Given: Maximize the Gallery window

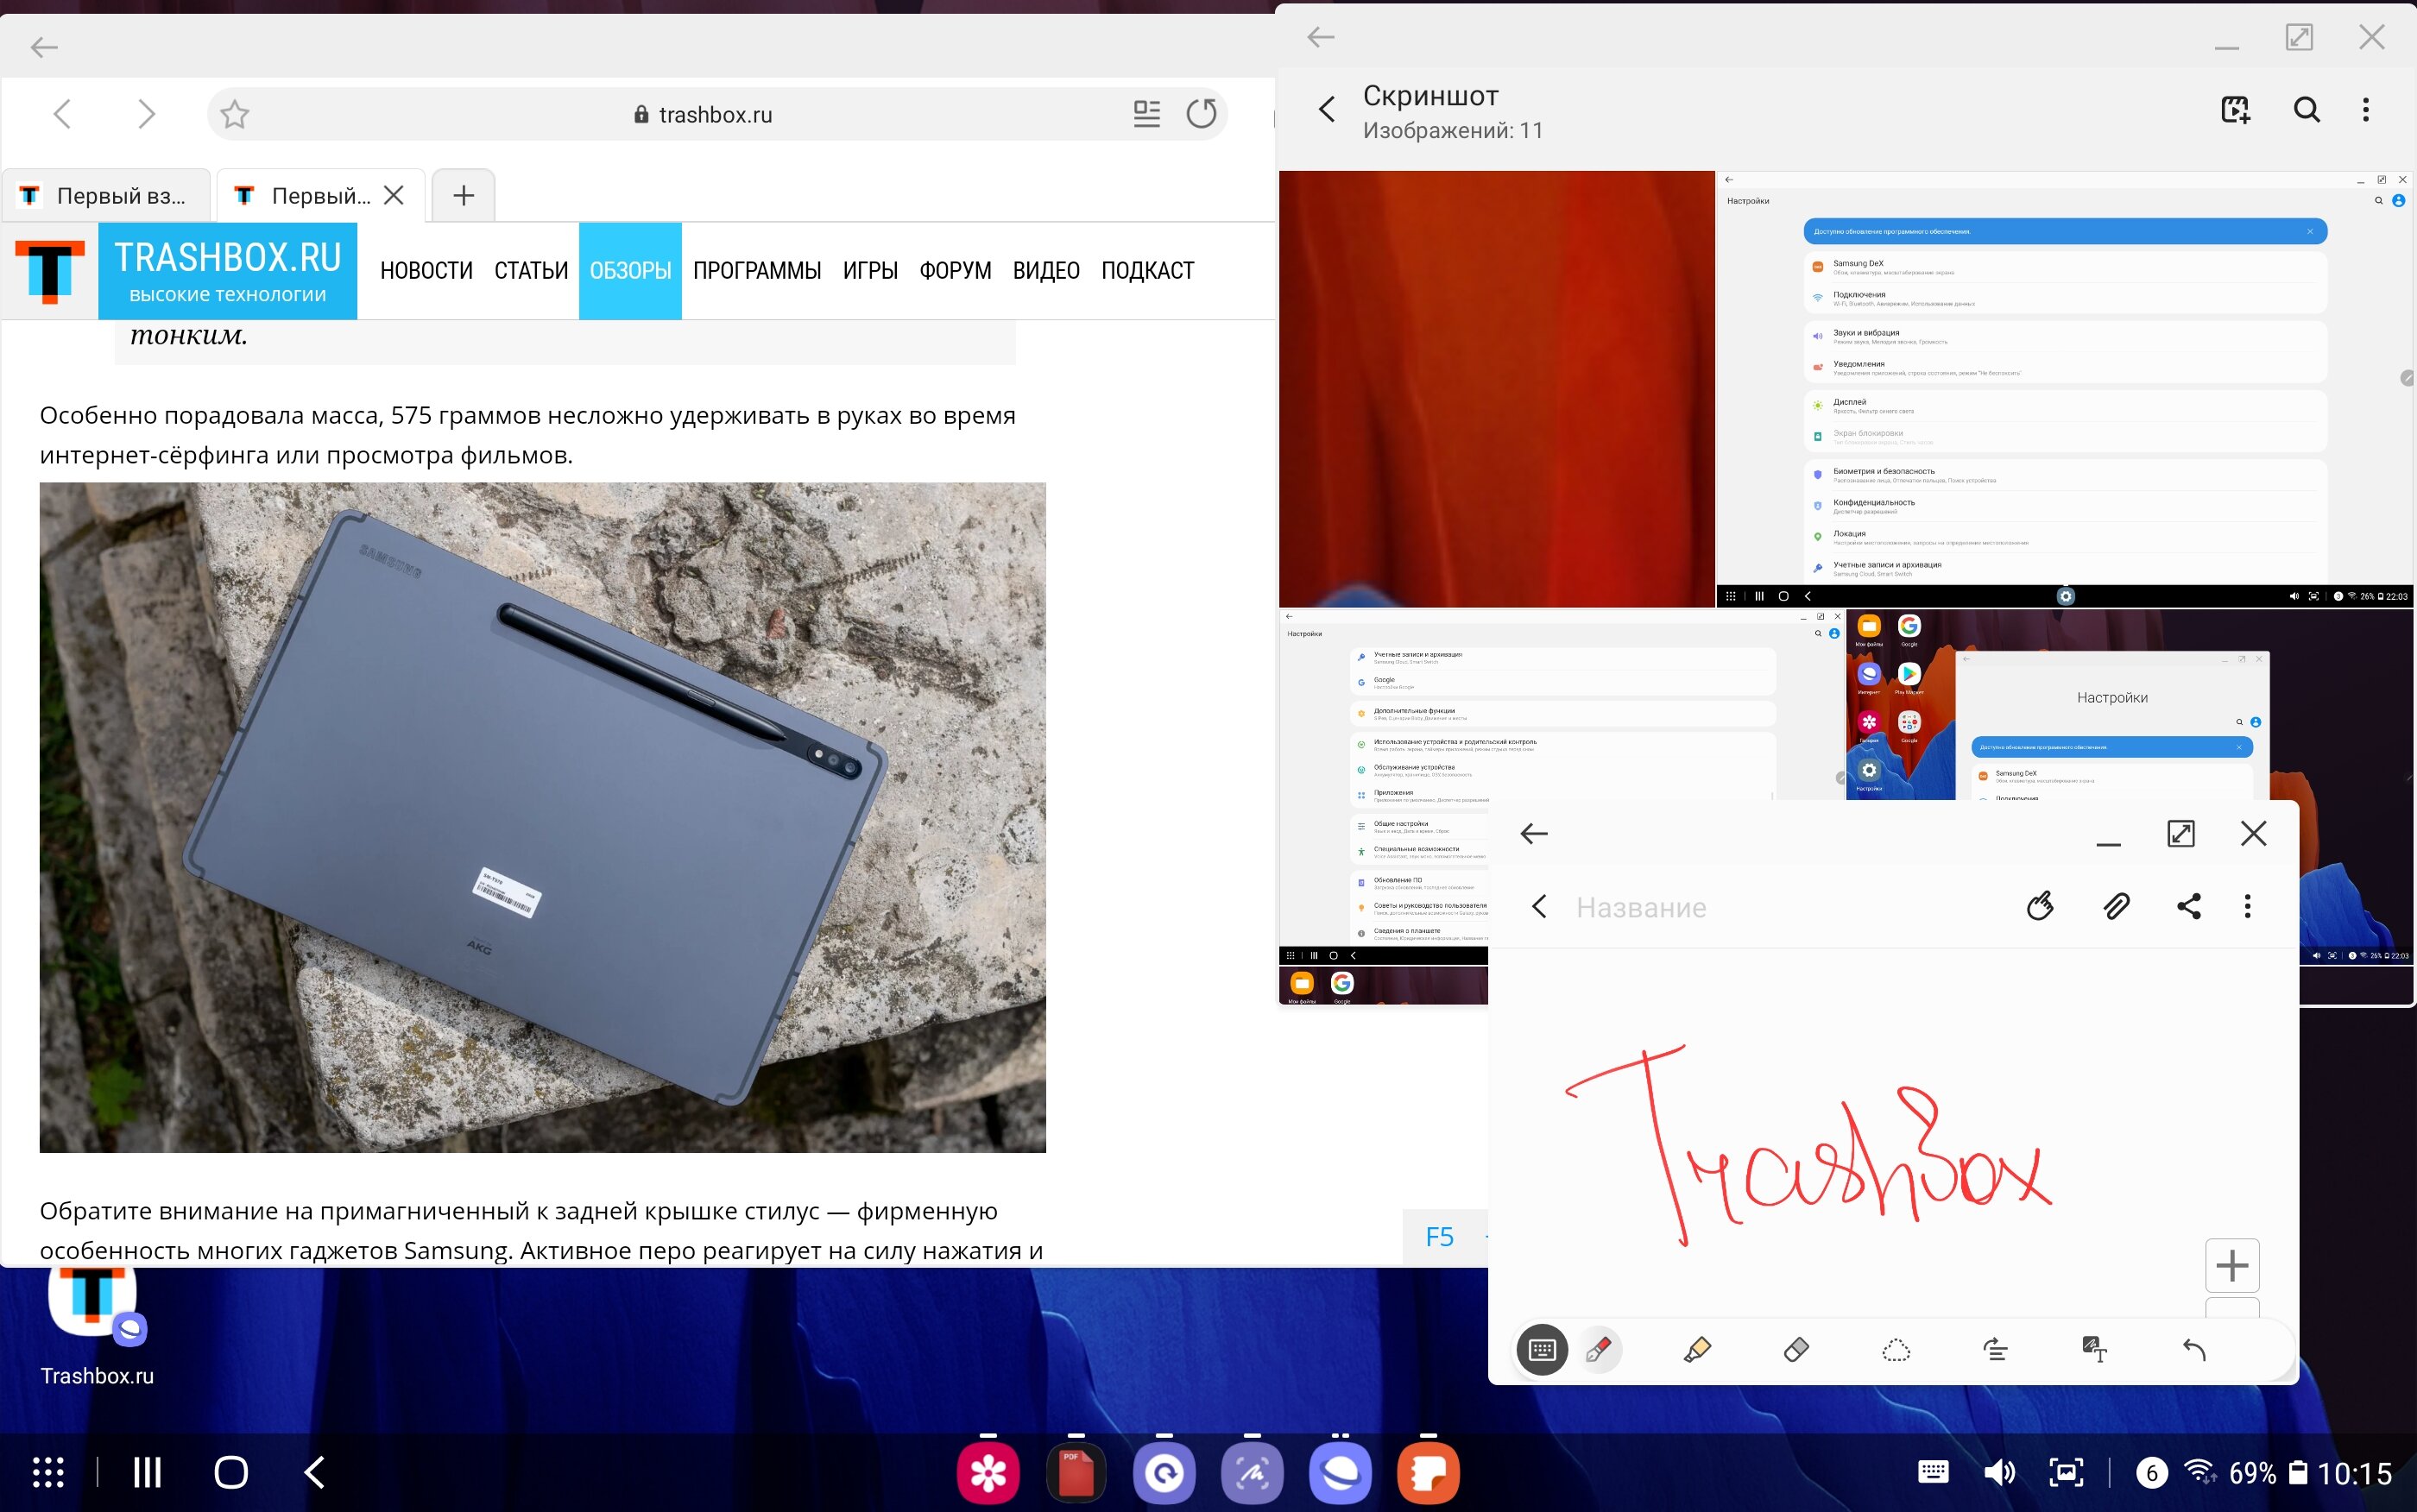Looking at the screenshot, I should click(2300, 37).
